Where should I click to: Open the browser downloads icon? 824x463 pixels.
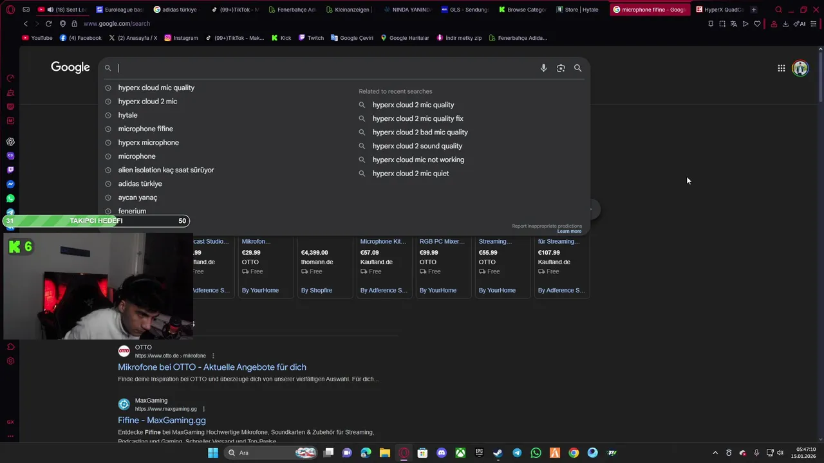coord(785,24)
